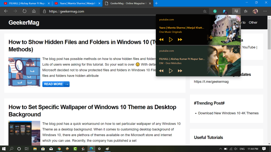Open the Set Specific Wallpaper article title

coord(92,111)
